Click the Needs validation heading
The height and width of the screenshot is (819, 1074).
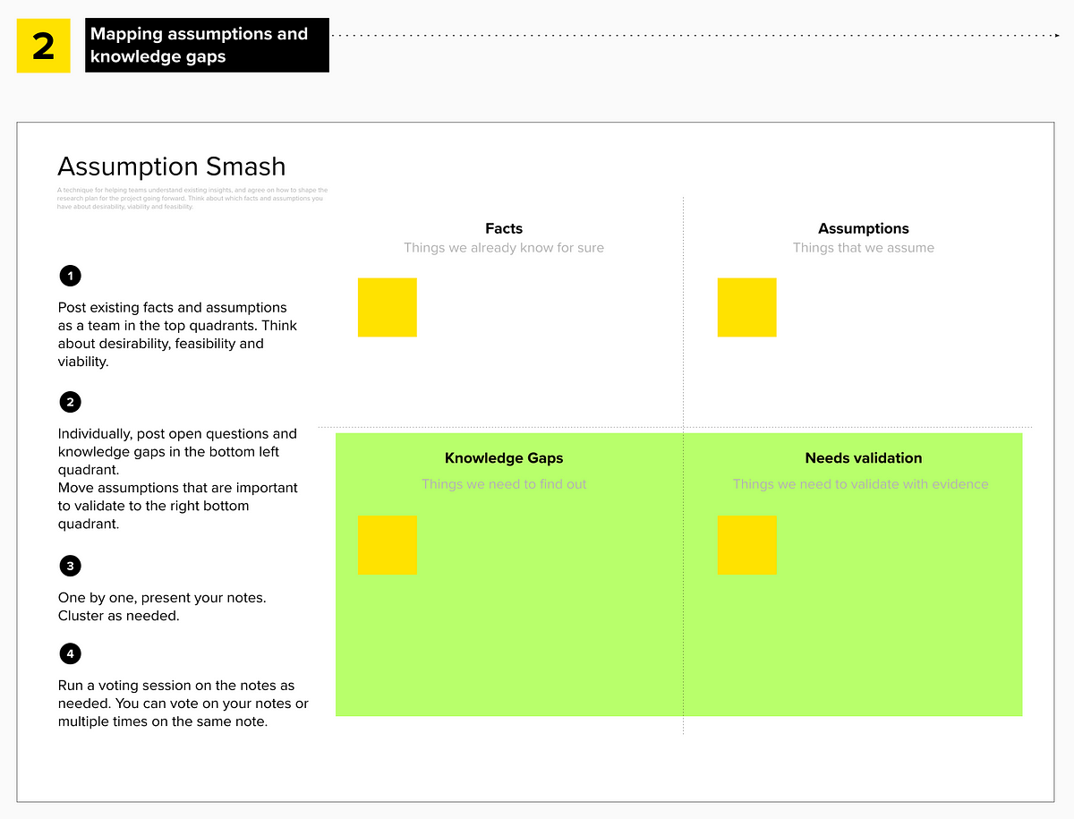[864, 457]
